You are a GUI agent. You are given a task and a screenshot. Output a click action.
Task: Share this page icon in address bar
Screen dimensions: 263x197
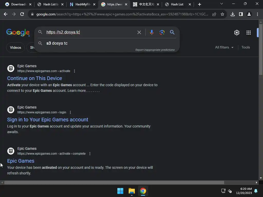(x=214, y=14)
